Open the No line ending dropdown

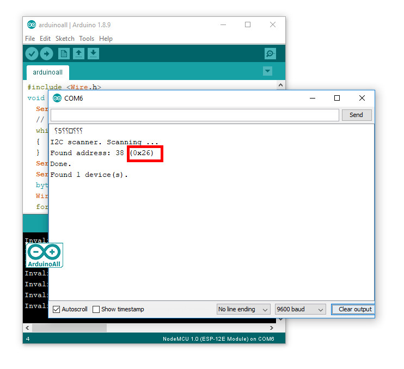243,309
